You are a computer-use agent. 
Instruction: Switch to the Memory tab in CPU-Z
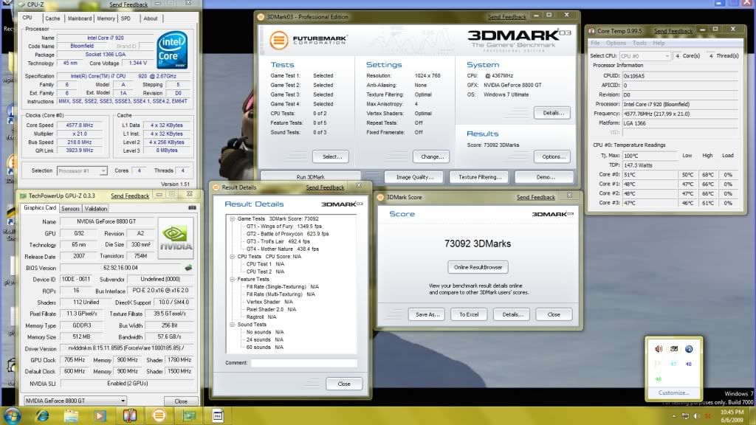click(106, 18)
